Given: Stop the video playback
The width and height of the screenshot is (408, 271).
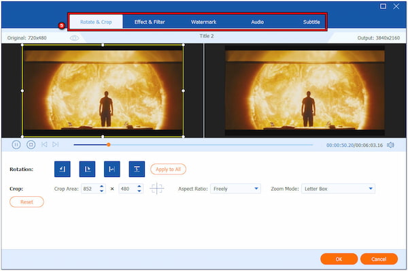Looking at the screenshot, I should pos(31,144).
